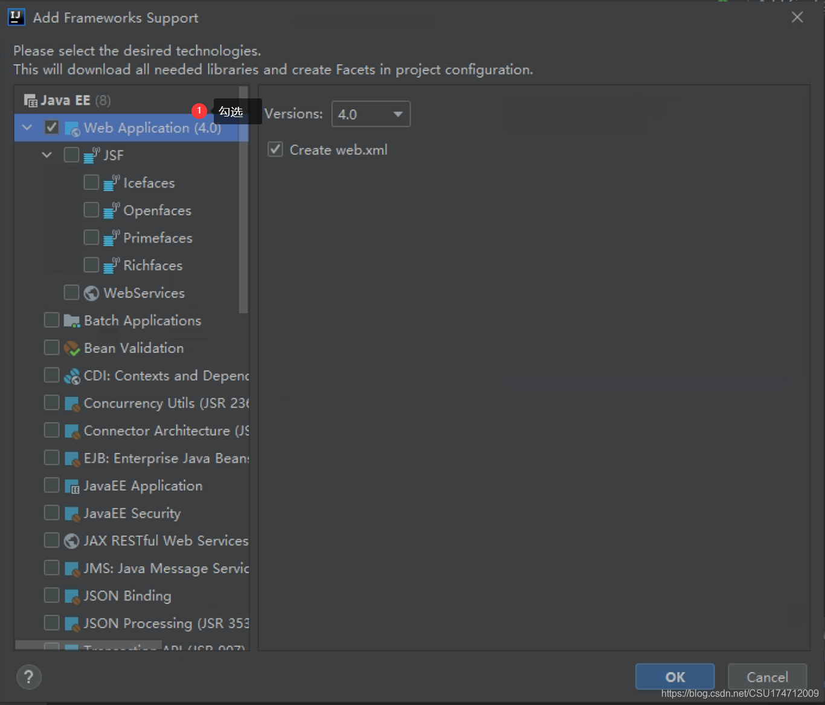The image size is (825, 705).
Task: Check the Bean Validation checkbox
Action: click(x=51, y=348)
